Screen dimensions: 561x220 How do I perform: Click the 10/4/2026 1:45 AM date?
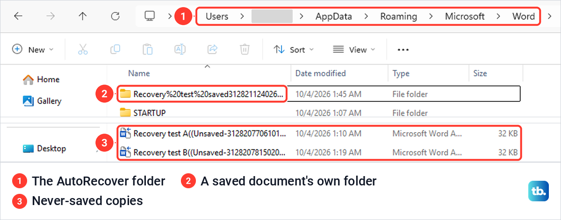click(328, 94)
